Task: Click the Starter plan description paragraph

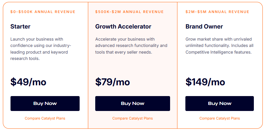Action: pos(41,49)
